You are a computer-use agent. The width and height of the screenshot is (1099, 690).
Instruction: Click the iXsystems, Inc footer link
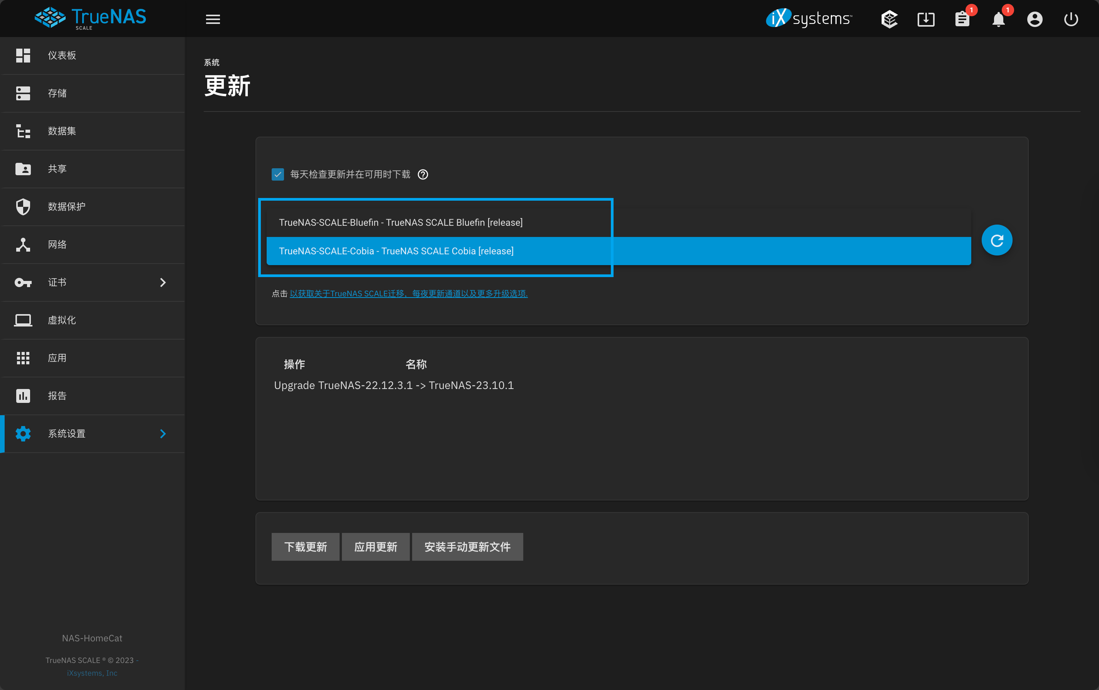(92, 673)
